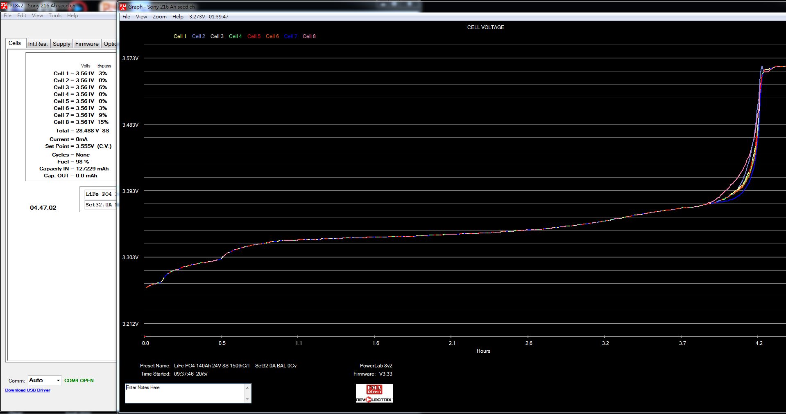Click the notes box scroll down arrow
Screen dimensions: 786x414
pos(247,399)
